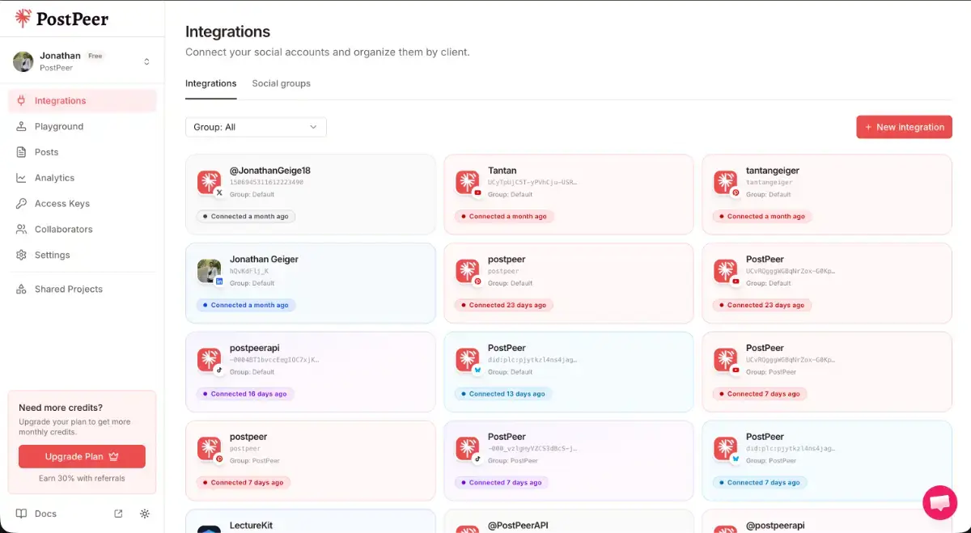
Task: Click the Docs book icon
Action: (x=21, y=514)
